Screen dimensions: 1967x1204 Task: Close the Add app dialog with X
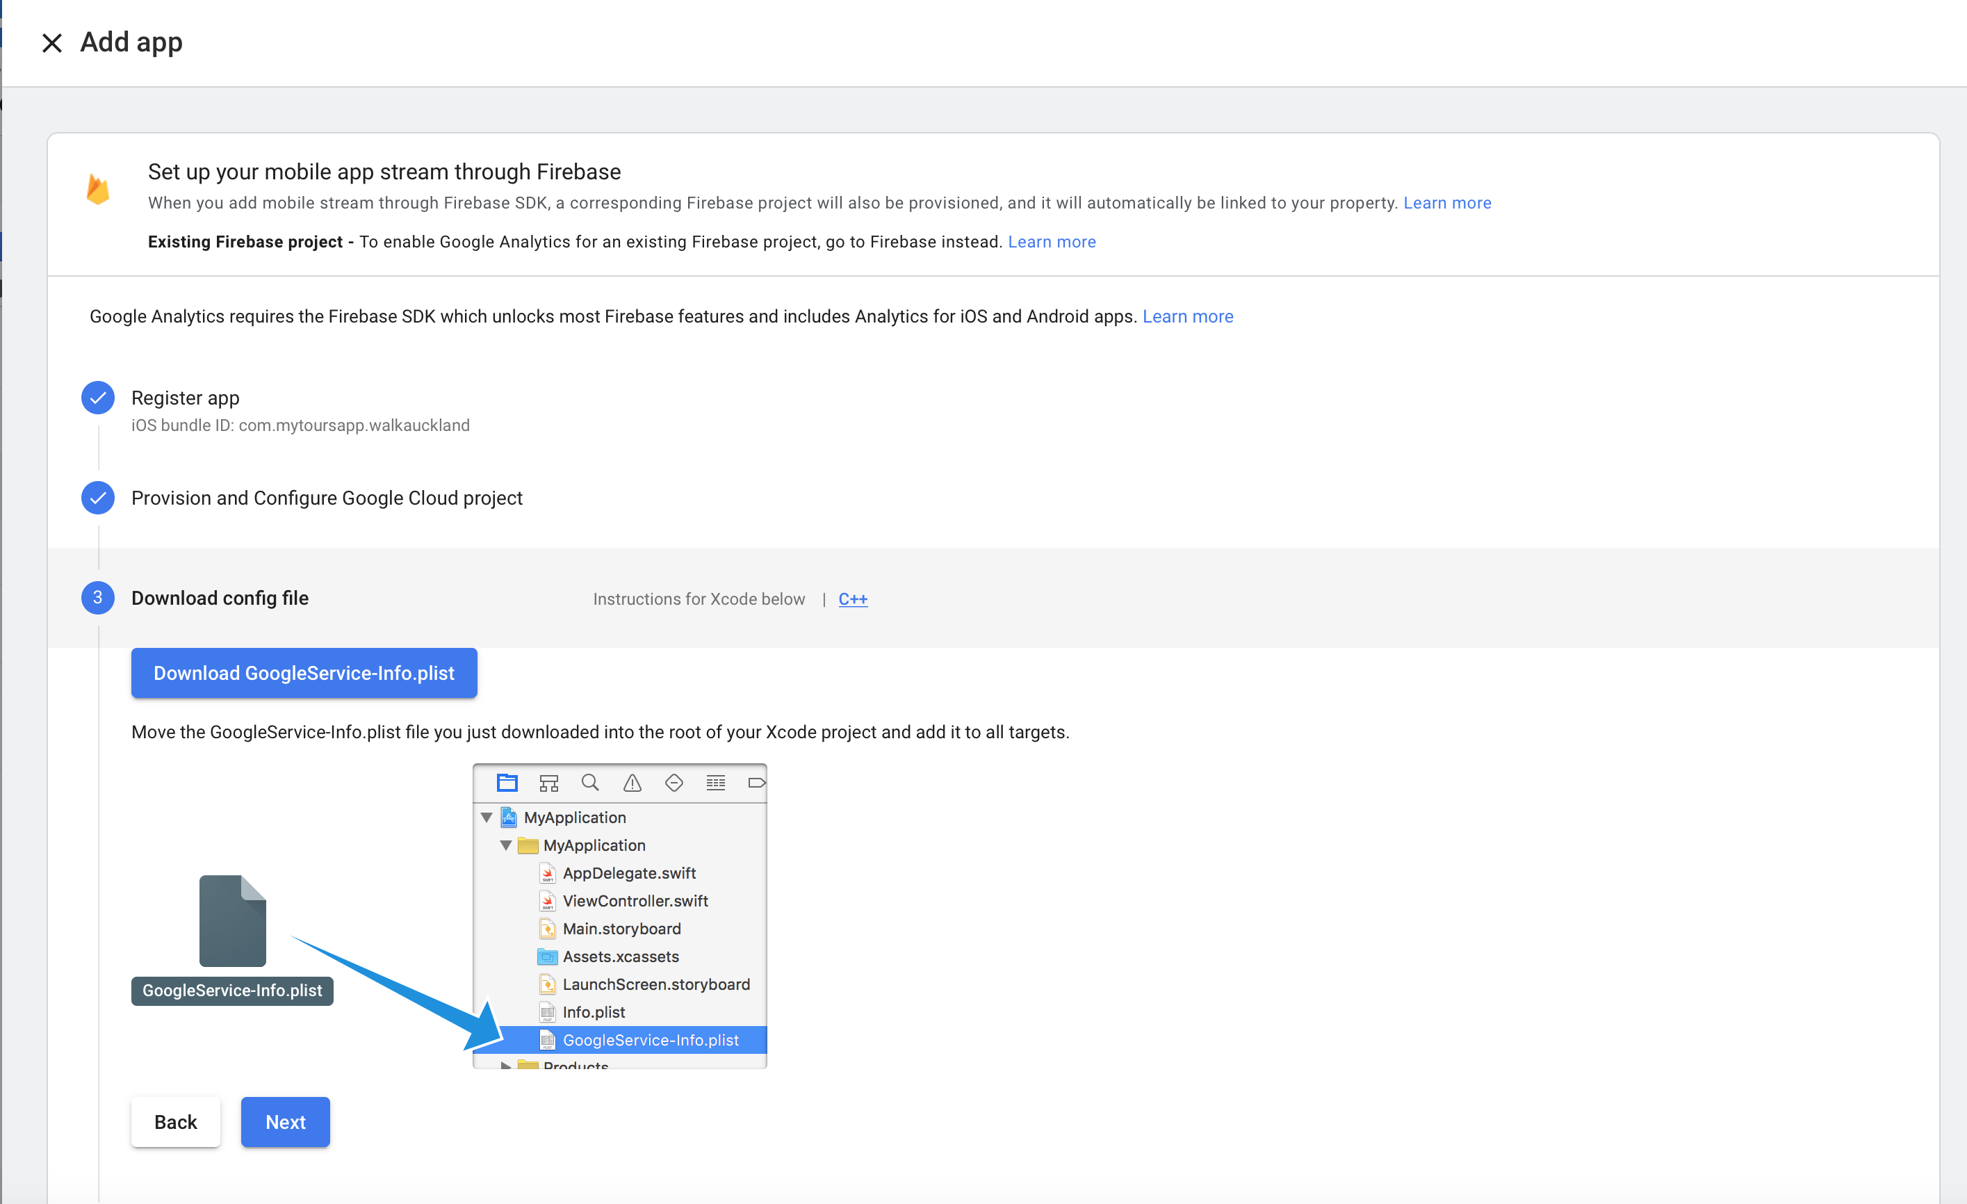(x=52, y=42)
